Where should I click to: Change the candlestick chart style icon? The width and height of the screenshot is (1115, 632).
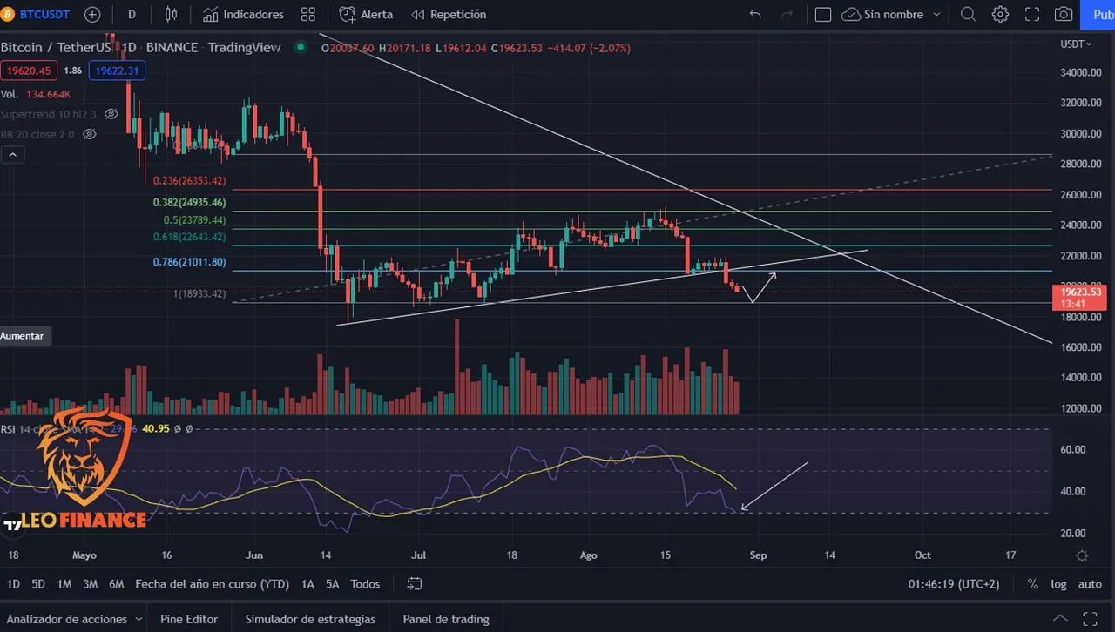tap(171, 15)
